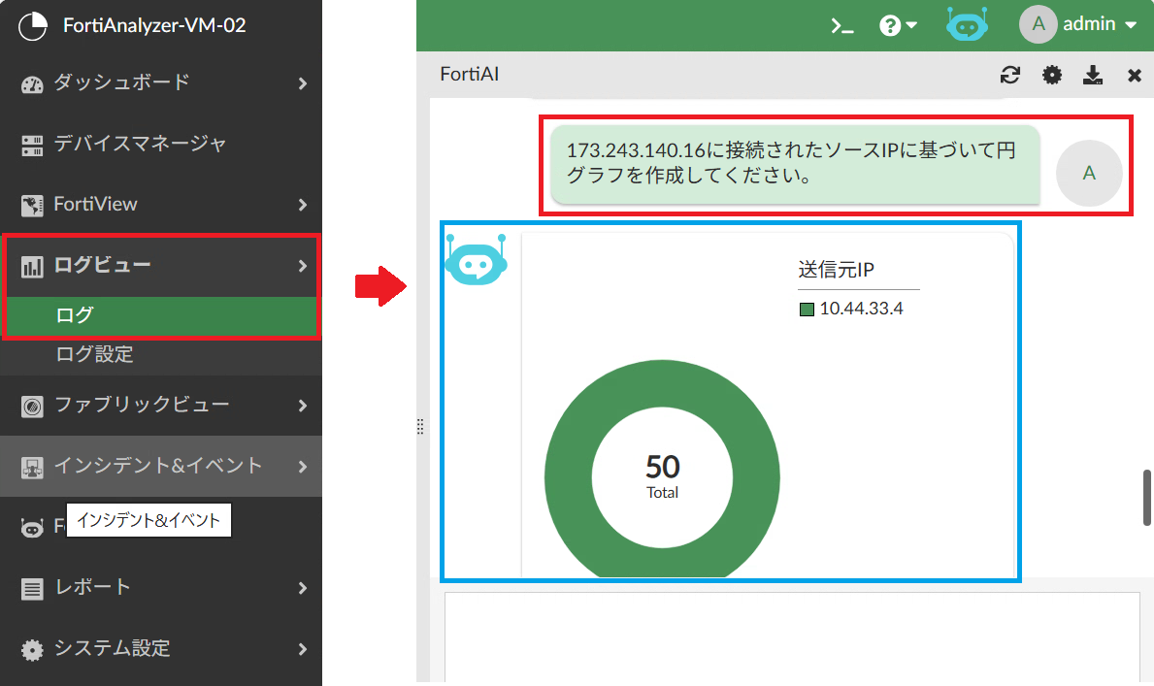1154x686 pixels.
Task: Open the ログ設定 submenu item
Action: [x=94, y=355]
